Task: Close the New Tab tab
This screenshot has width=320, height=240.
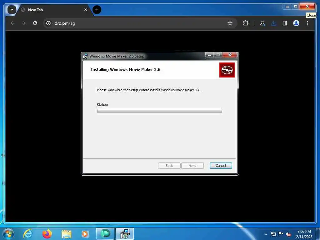Action: [86, 10]
